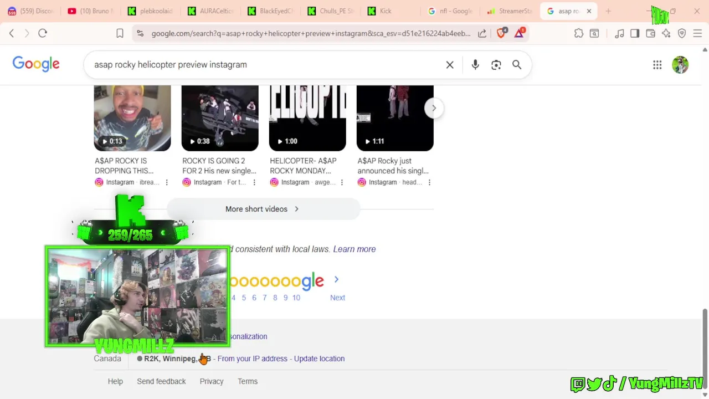The image size is (709, 399).
Task: Click the Update location link
Action: [319, 359]
